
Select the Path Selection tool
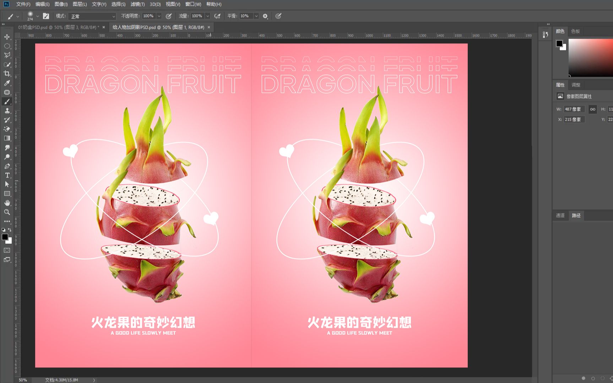pyautogui.click(x=7, y=185)
